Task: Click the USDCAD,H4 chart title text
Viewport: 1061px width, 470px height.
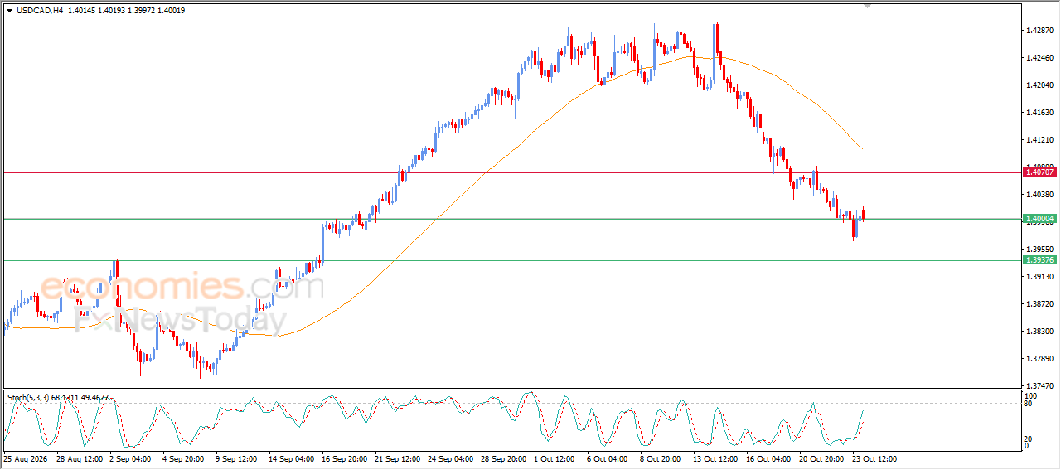Action: point(40,11)
